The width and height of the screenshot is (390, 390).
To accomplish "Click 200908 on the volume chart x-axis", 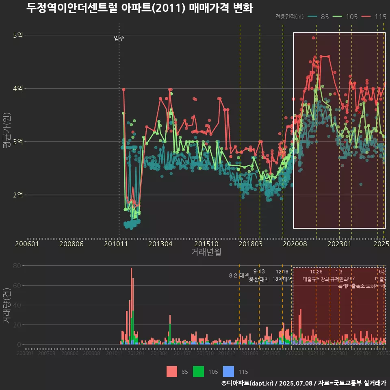I will pyautogui.click(x=91, y=353).
